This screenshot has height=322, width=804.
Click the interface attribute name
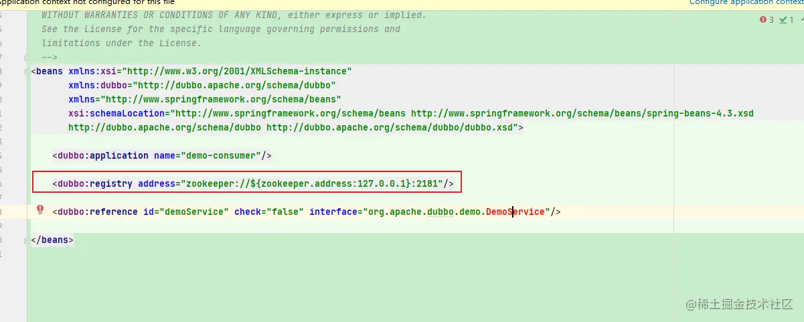point(333,212)
